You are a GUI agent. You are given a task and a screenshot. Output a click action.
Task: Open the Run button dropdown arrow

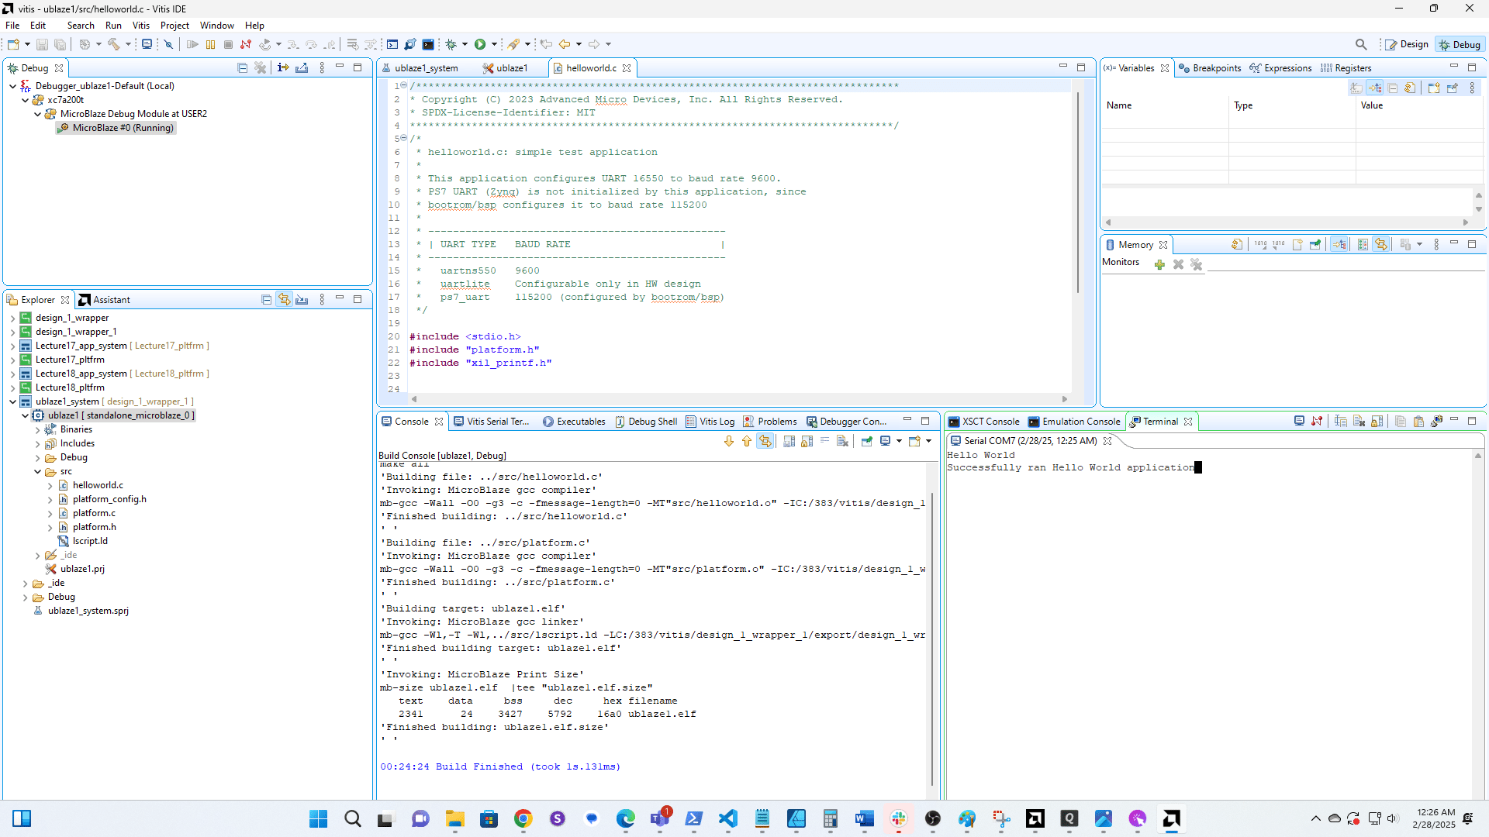pos(495,45)
